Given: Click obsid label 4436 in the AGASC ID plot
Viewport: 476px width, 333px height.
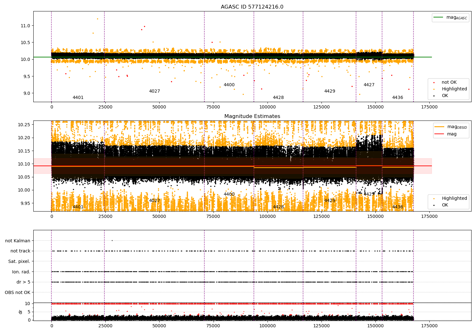Looking at the screenshot, I should point(398,98).
